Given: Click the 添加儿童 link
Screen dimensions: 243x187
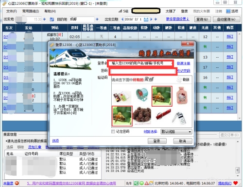Looking at the screenshot, I should pyautogui.click(x=35, y=147).
